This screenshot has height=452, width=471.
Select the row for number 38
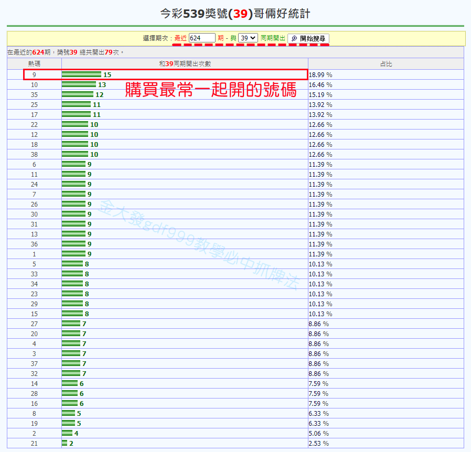pos(34,155)
